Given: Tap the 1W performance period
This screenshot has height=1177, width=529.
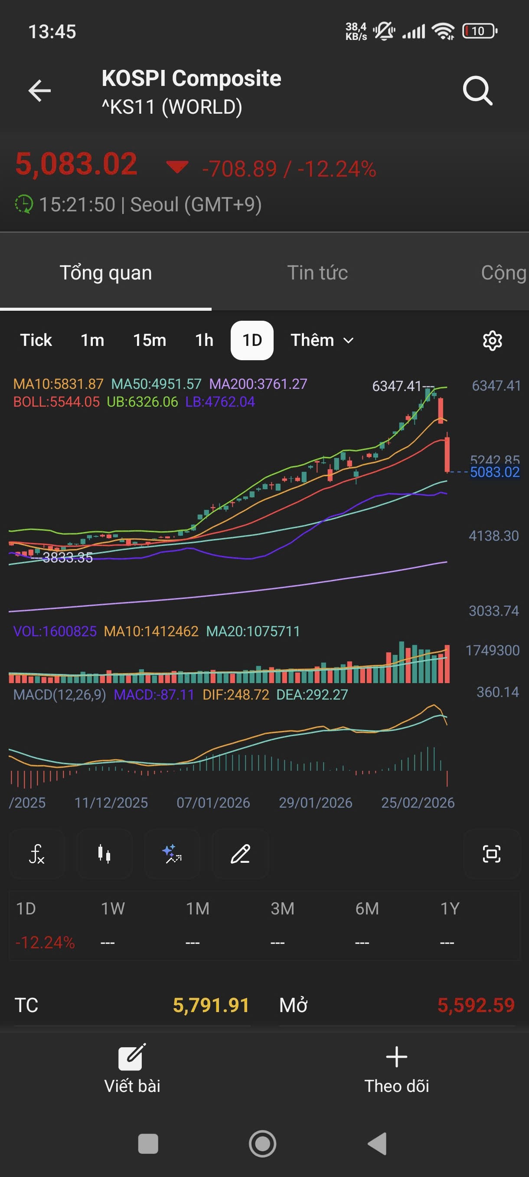Looking at the screenshot, I should tap(113, 908).
